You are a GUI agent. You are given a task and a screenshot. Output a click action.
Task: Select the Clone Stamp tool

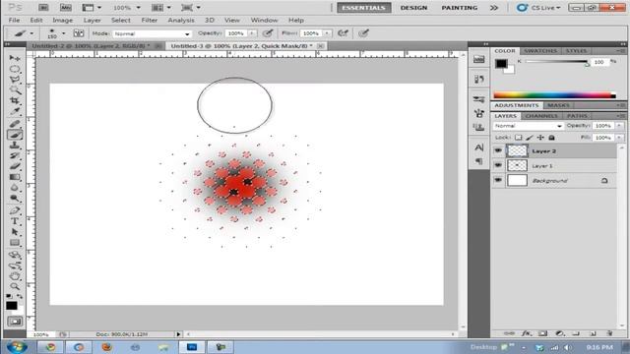(x=15, y=145)
